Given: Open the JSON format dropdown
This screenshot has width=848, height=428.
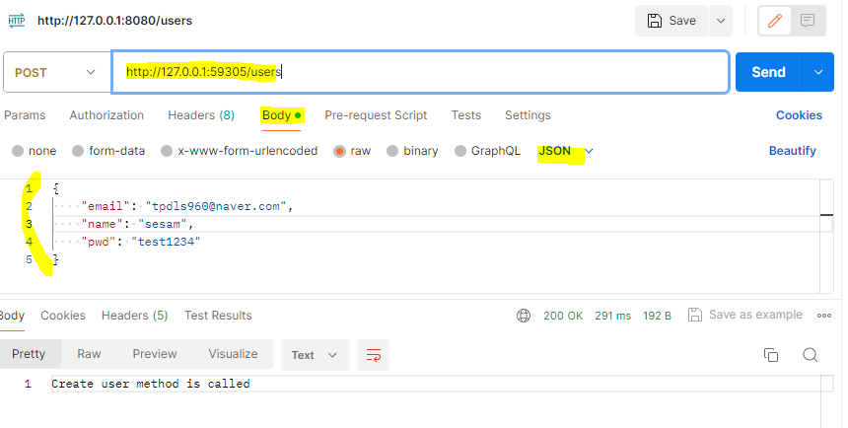Looking at the screenshot, I should click(566, 151).
